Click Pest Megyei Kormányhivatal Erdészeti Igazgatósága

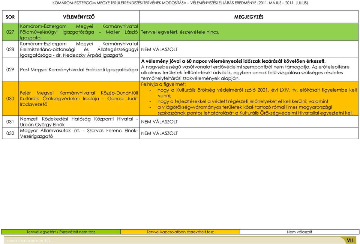79,69
